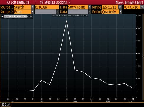Open calendar picker for start date
The width and height of the screenshot is (144, 107).
(120, 7)
